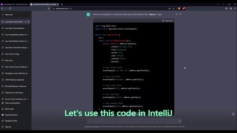
Task: Copy code from the code block
Action: [x=167, y=21]
